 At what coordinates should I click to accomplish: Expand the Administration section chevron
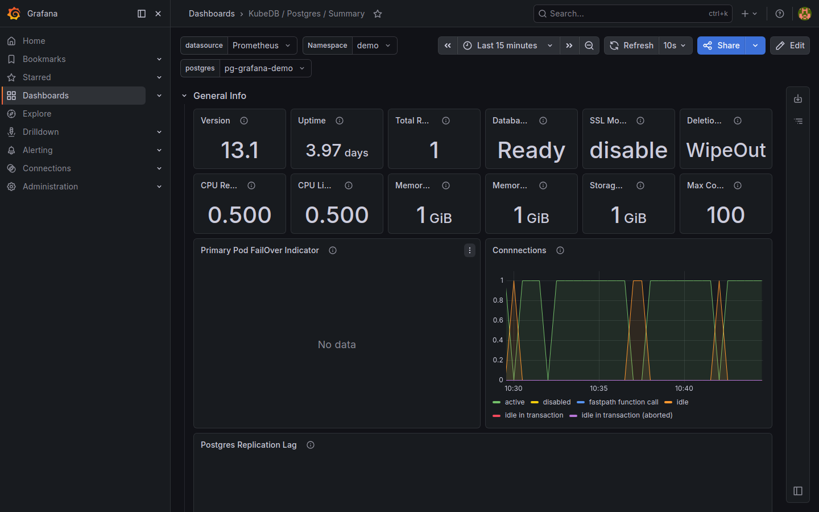coord(159,187)
